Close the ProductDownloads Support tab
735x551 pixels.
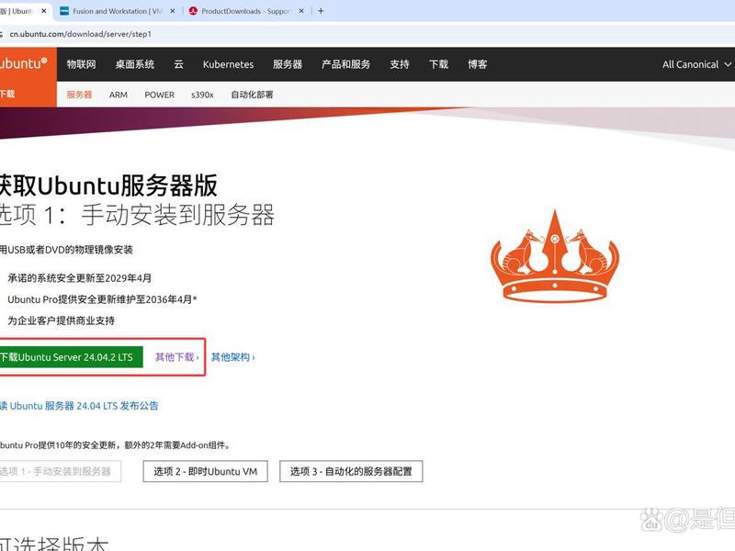(301, 11)
